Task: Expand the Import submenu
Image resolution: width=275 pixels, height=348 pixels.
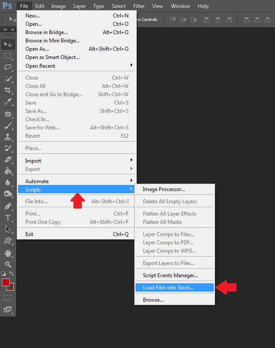Action: point(77,161)
